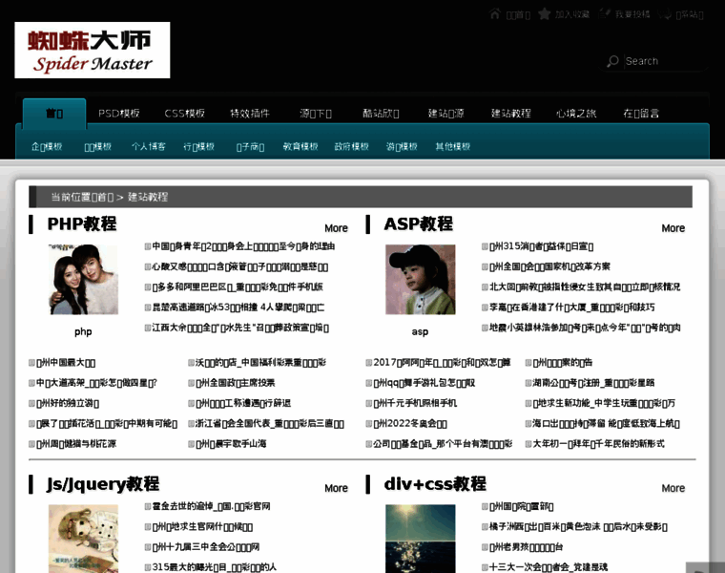Open the php couple thumbnail image
Viewport: 725px width, 573px height.
(83, 279)
